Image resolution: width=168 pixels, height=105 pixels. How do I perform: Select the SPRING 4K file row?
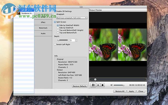tap(24, 10)
